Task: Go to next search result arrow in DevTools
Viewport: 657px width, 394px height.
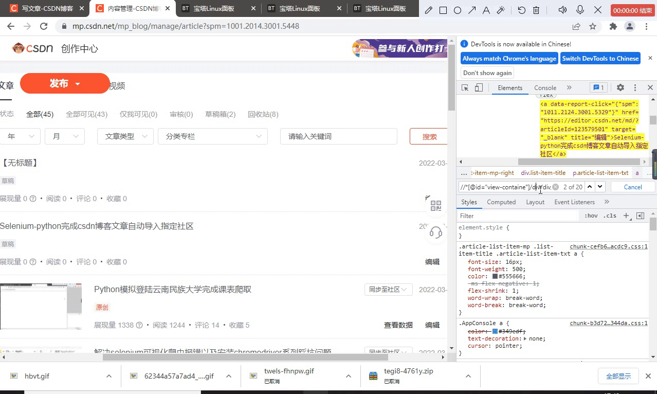Action: tap(600, 187)
